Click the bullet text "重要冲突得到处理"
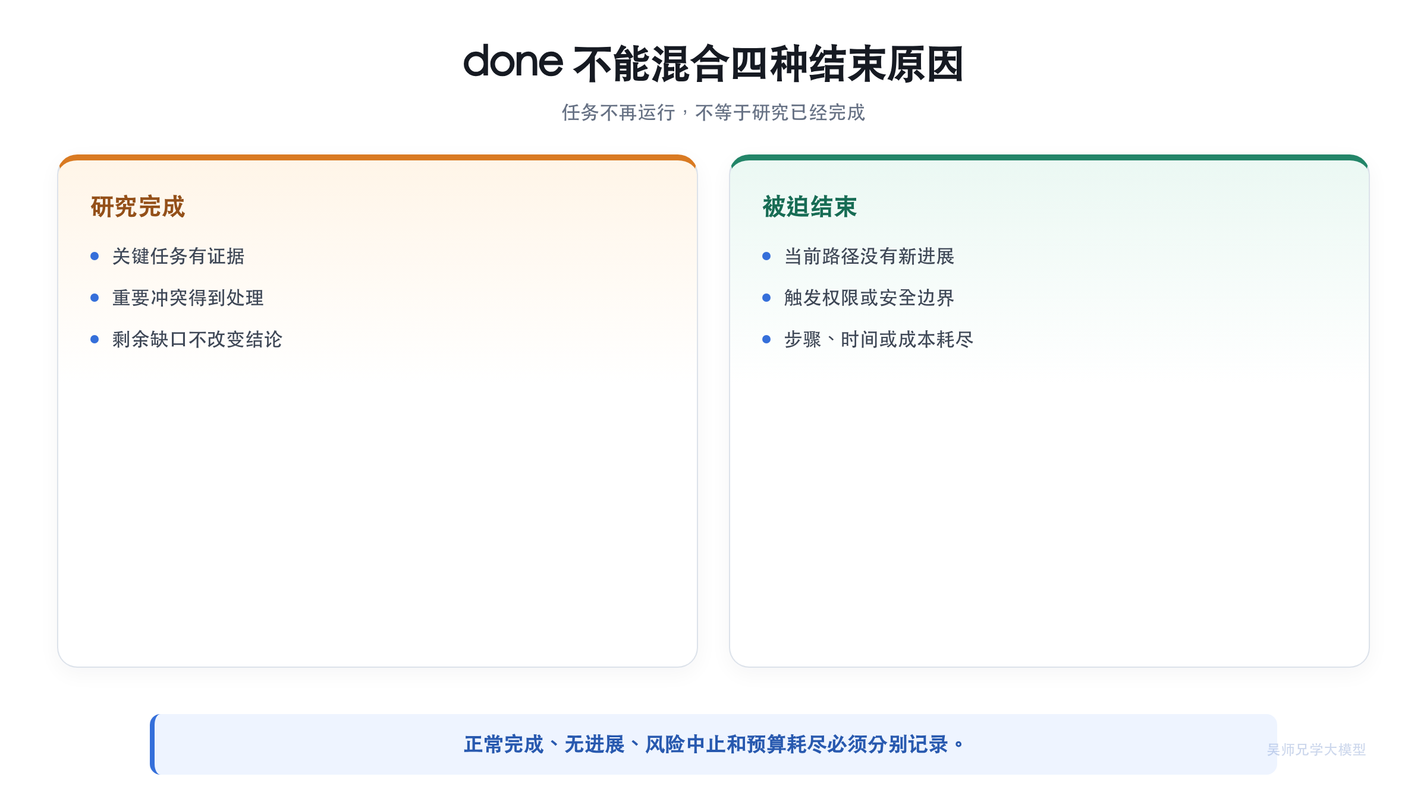Viewport: 1427px width, 802px height. [188, 298]
